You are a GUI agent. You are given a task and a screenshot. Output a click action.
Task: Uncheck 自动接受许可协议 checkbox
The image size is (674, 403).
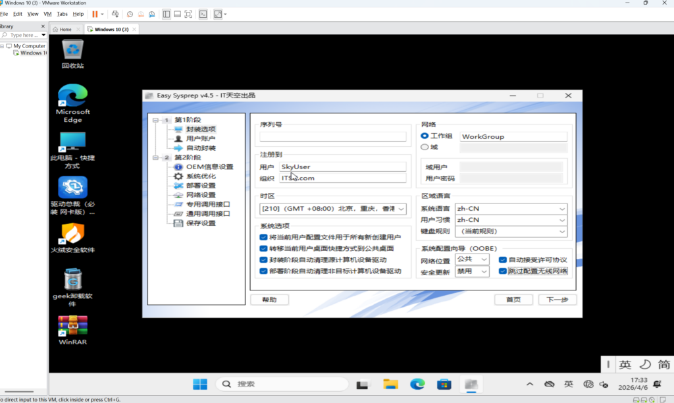tap(503, 259)
